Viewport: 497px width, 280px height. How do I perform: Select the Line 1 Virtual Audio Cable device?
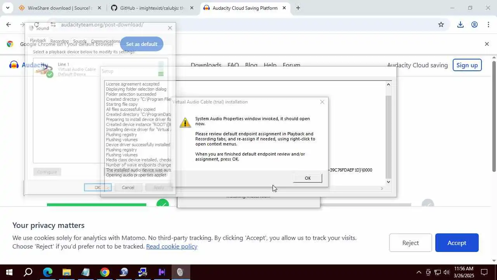100,69
